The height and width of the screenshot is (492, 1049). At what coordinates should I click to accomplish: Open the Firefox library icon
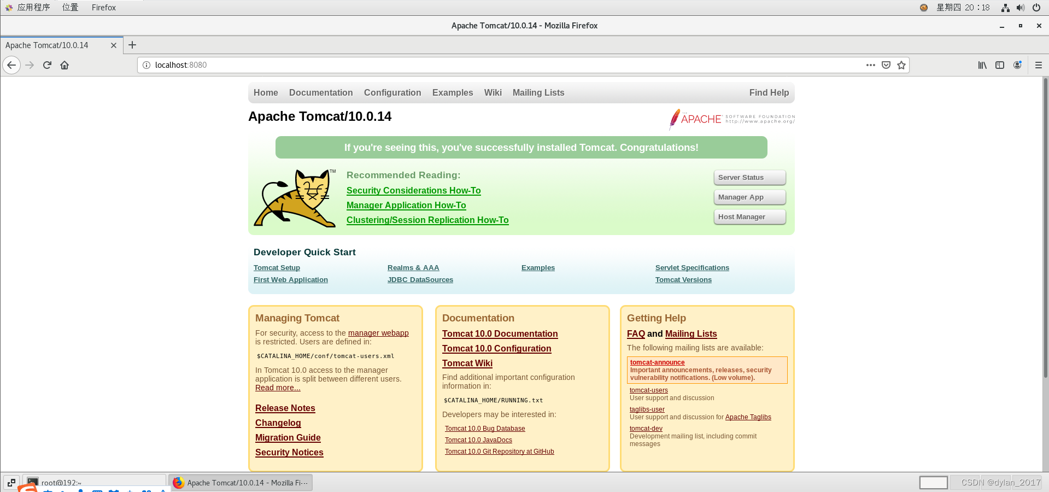[982, 65]
